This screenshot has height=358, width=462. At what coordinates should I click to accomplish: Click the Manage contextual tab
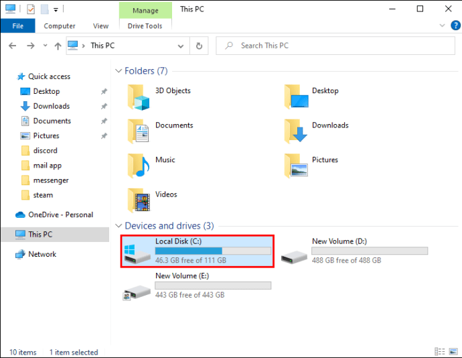pyautogui.click(x=145, y=10)
